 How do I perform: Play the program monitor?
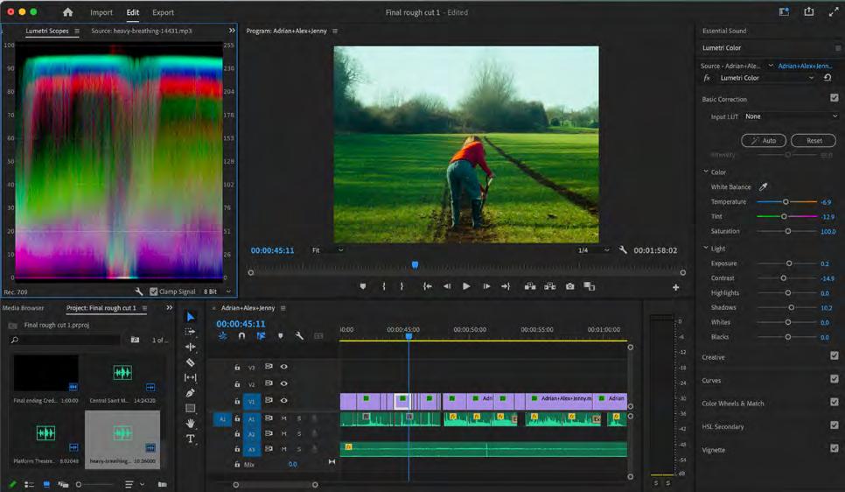point(466,286)
